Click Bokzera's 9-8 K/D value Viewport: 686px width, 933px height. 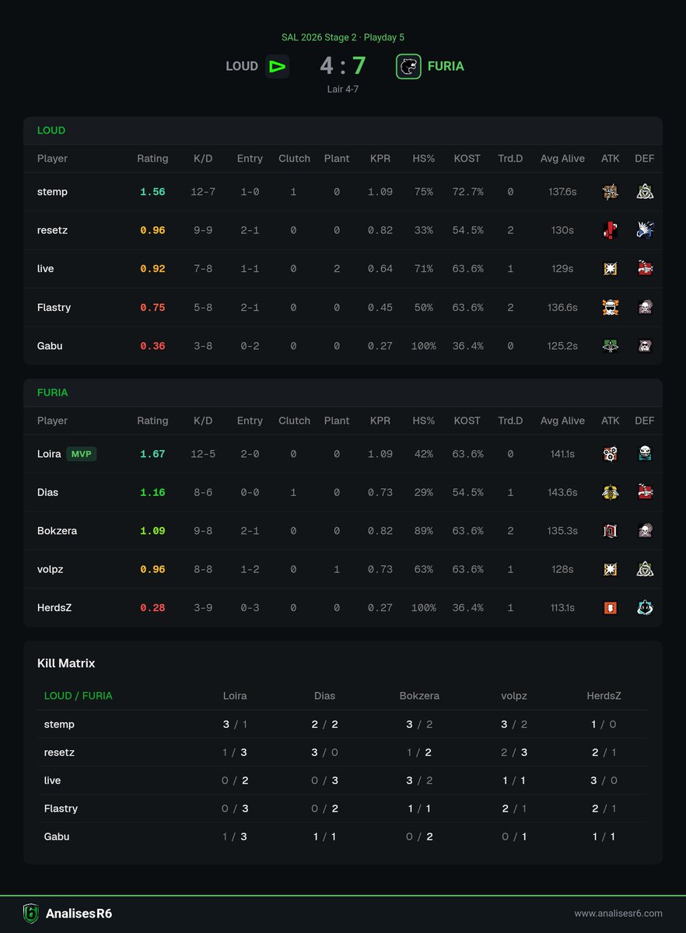coord(203,531)
